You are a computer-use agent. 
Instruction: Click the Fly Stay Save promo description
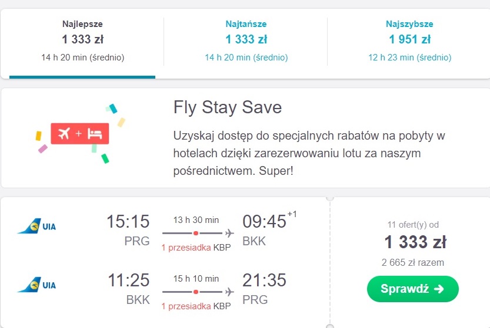pyautogui.click(x=309, y=153)
